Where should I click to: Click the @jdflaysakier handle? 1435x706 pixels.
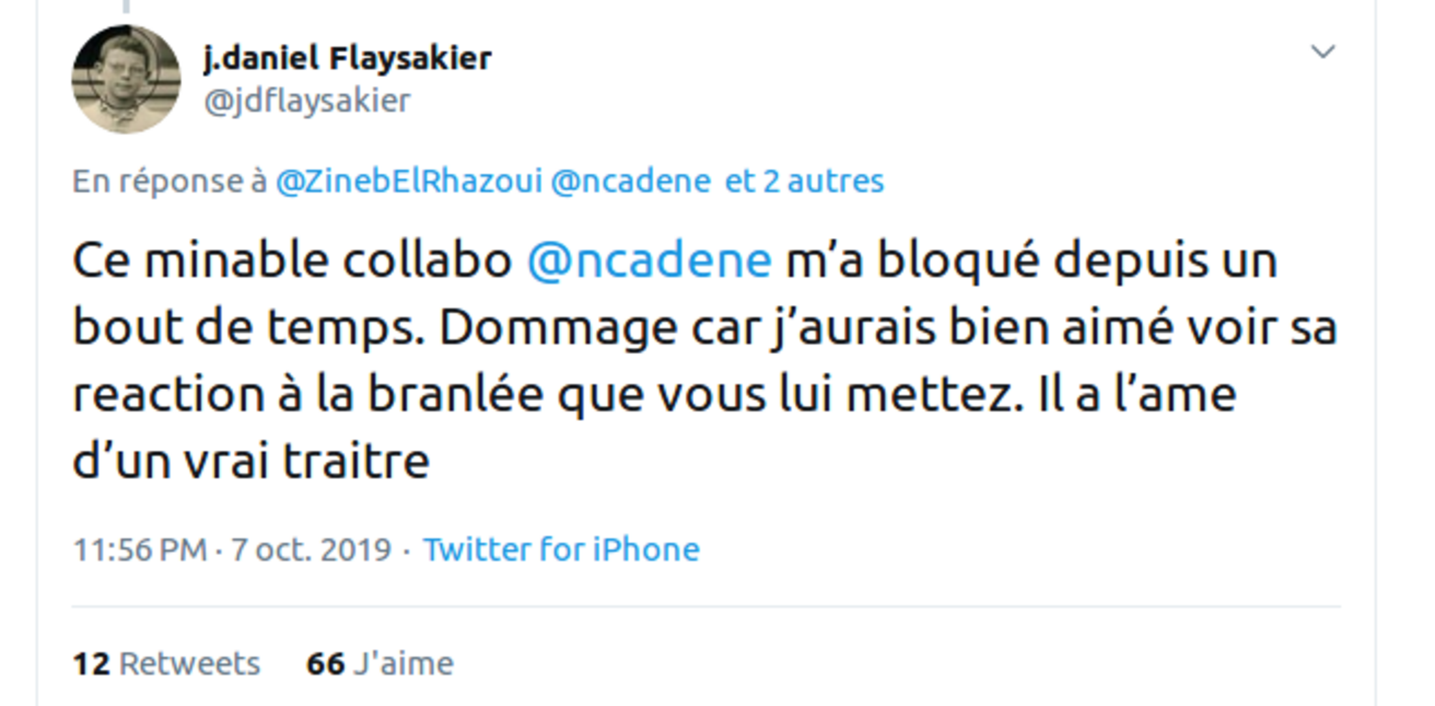click(307, 101)
